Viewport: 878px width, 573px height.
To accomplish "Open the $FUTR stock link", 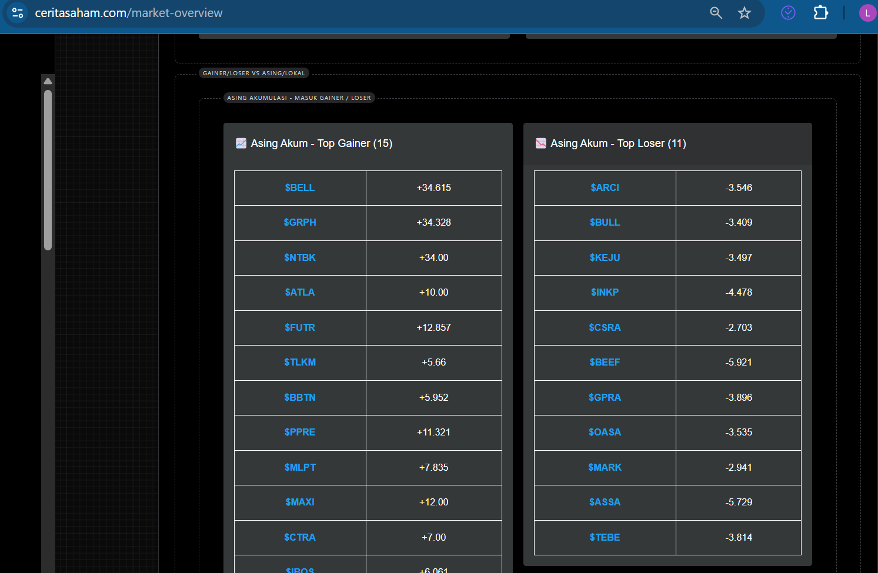I will click(x=300, y=328).
